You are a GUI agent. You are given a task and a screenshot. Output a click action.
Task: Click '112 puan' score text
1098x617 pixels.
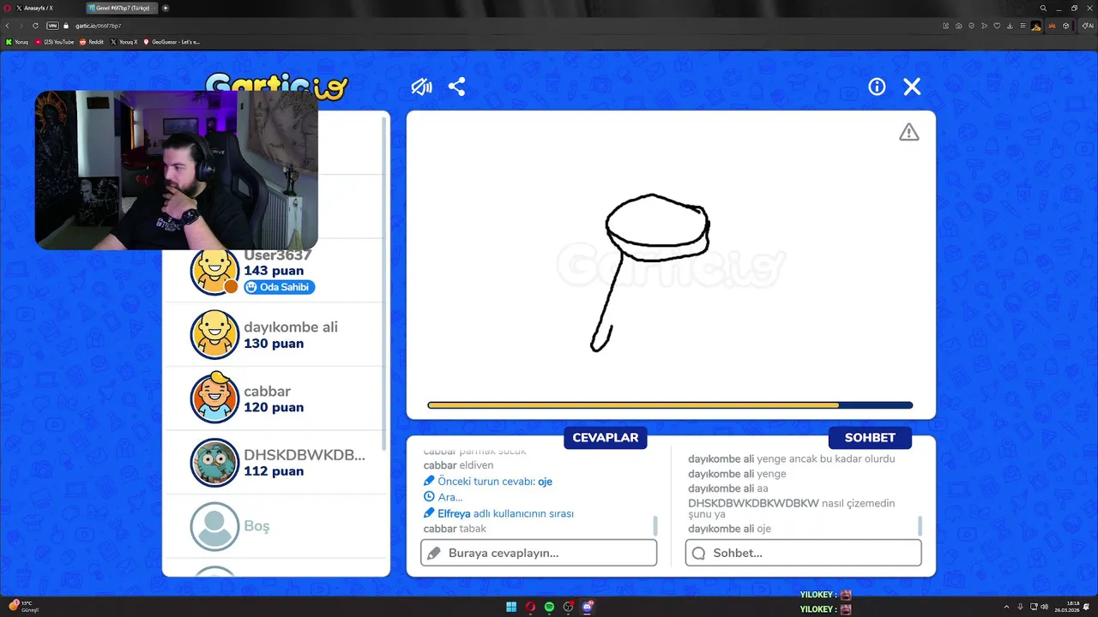point(274,471)
